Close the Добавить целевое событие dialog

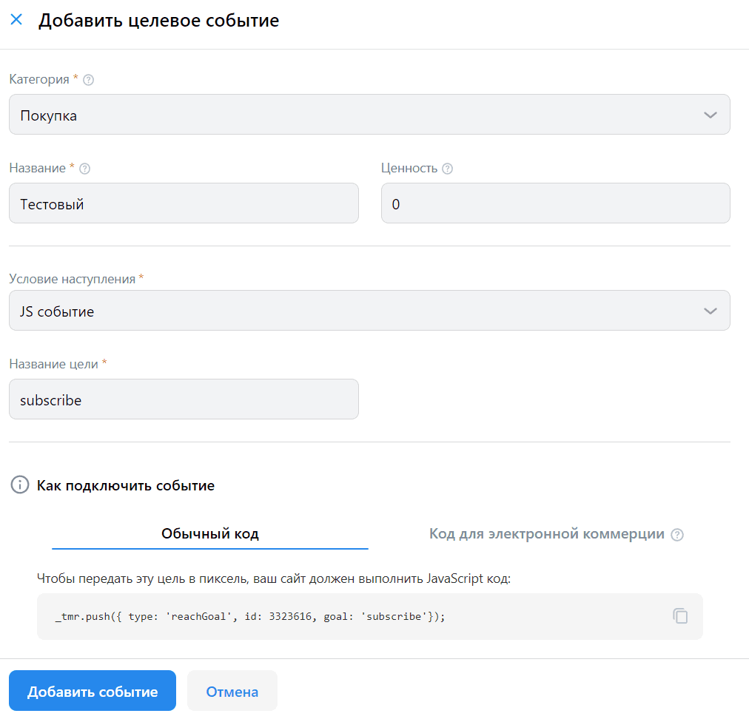pyautogui.click(x=16, y=20)
